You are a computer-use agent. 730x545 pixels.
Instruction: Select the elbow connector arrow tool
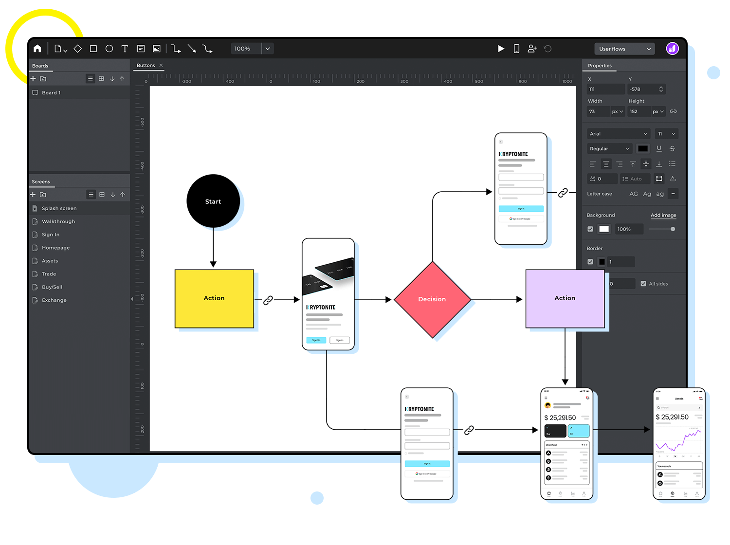(176, 49)
